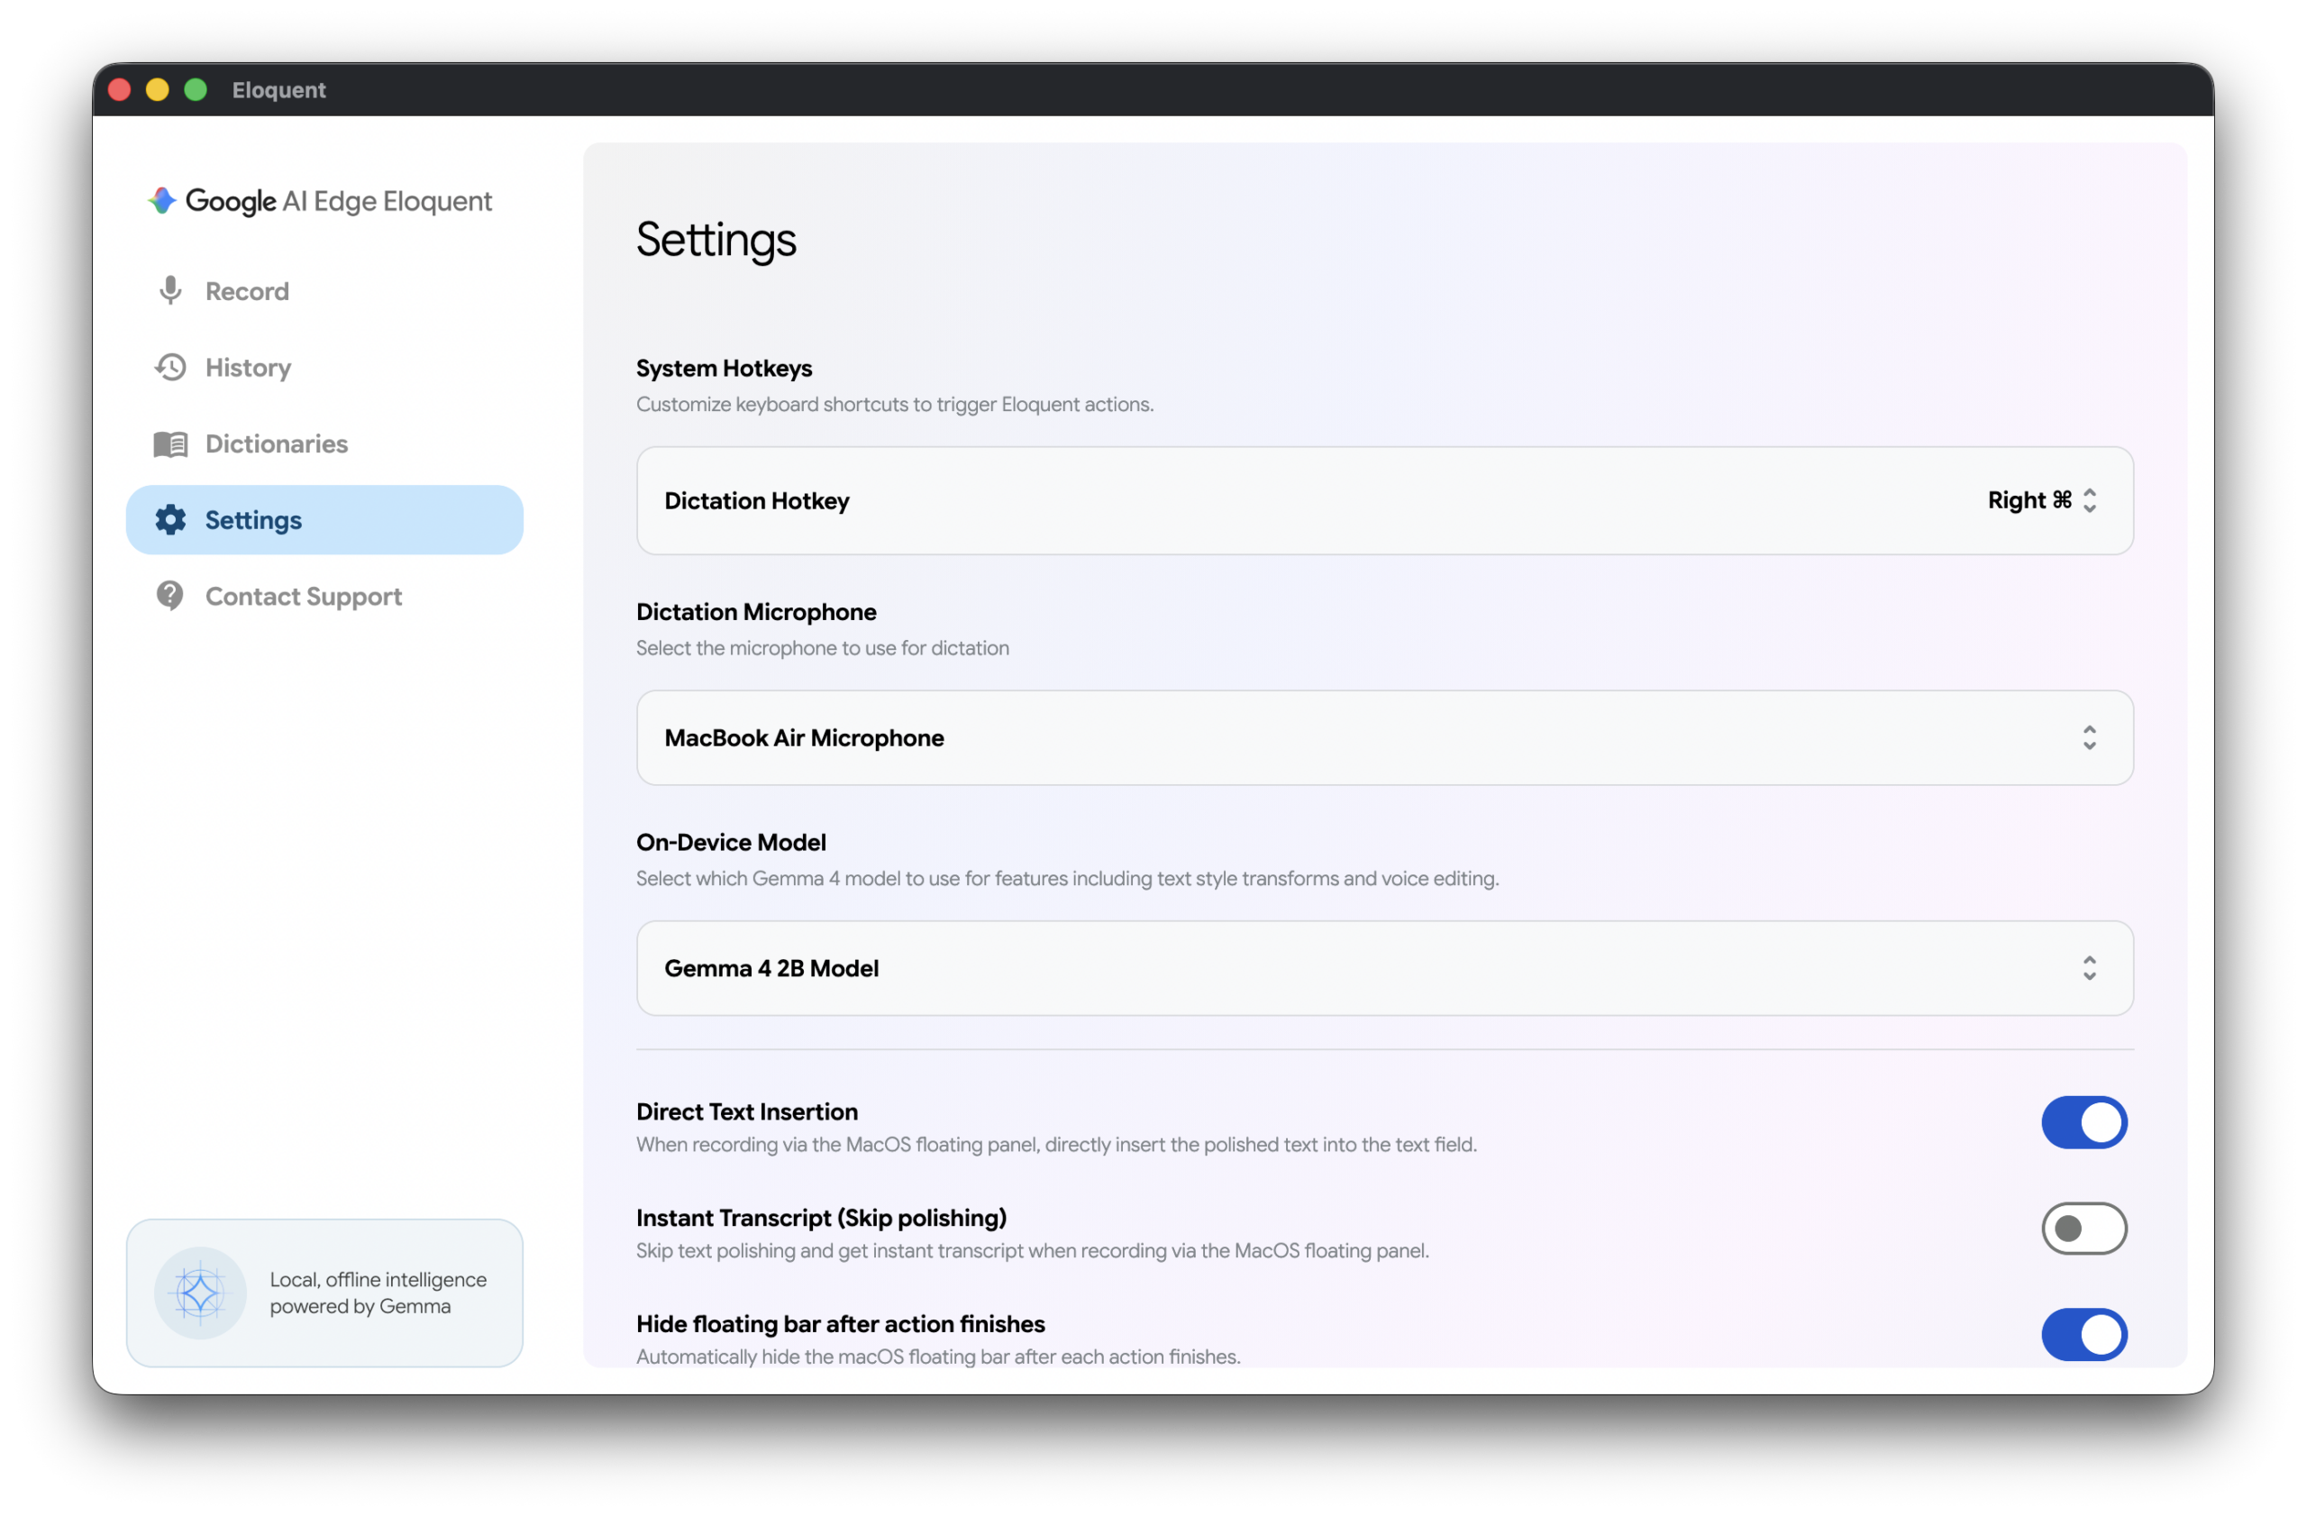
Task: Disable Direct Text Insertion toggle
Action: click(x=2085, y=1123)
